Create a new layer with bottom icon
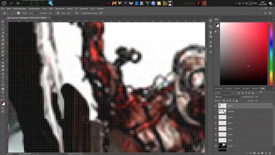 266,153
